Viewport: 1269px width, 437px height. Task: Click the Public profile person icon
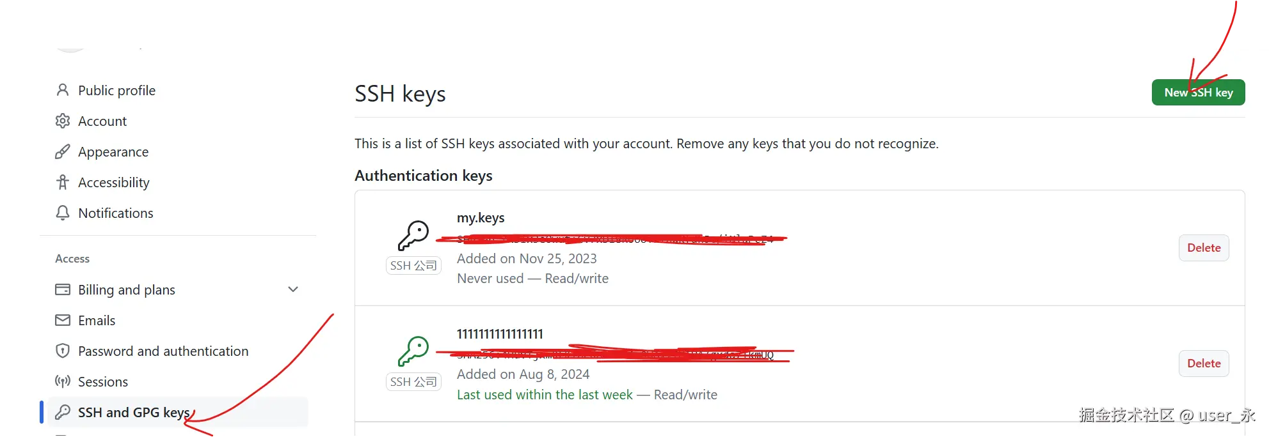[x=63, y=90]
